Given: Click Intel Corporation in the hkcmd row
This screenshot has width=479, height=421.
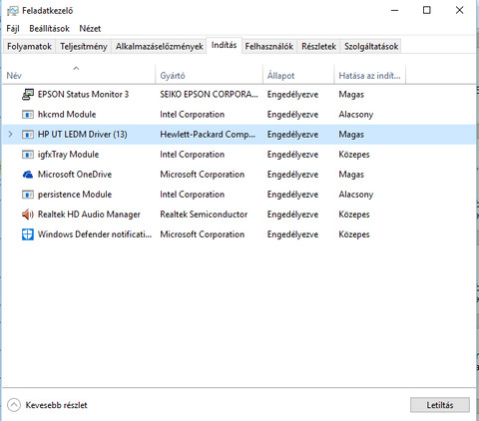Looking at the screenshot, I should (192, 115).
